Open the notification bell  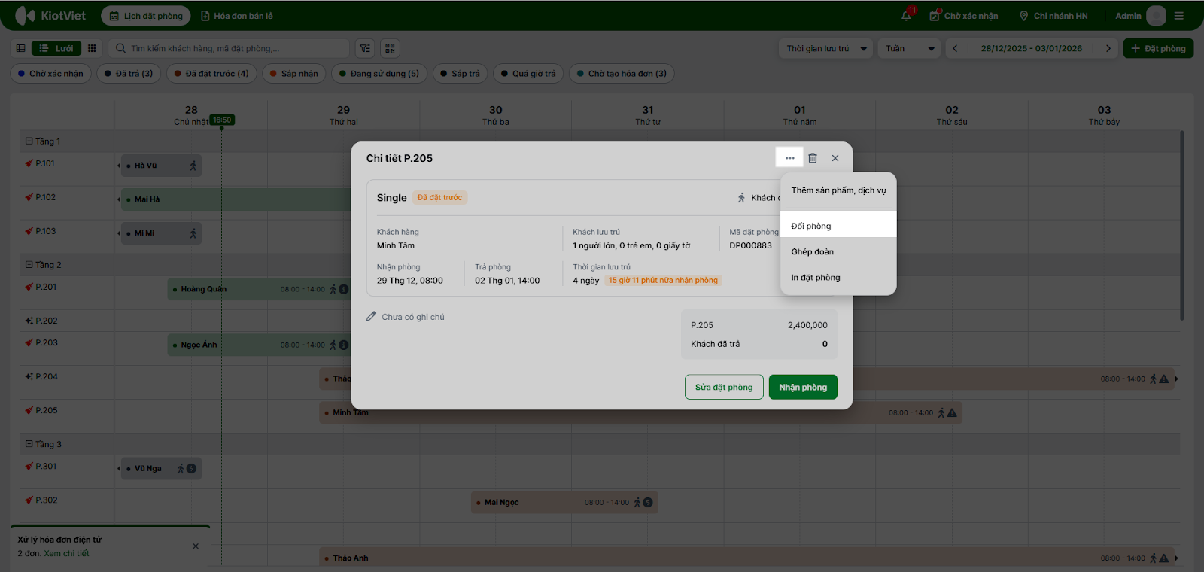(x=907, y=16)
